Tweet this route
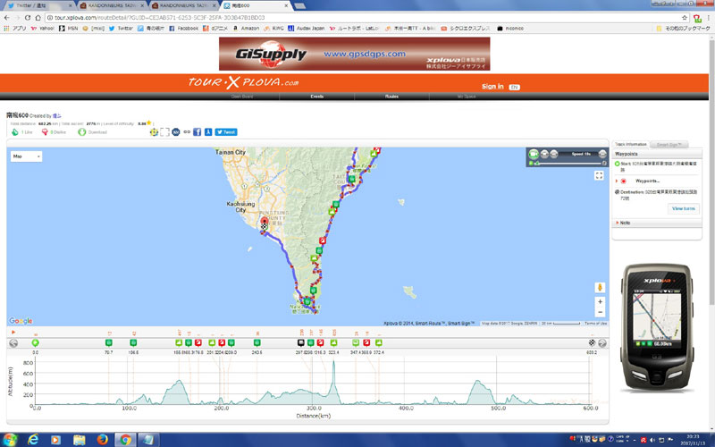This screenshot has width=715, height=447. (226, 131)
